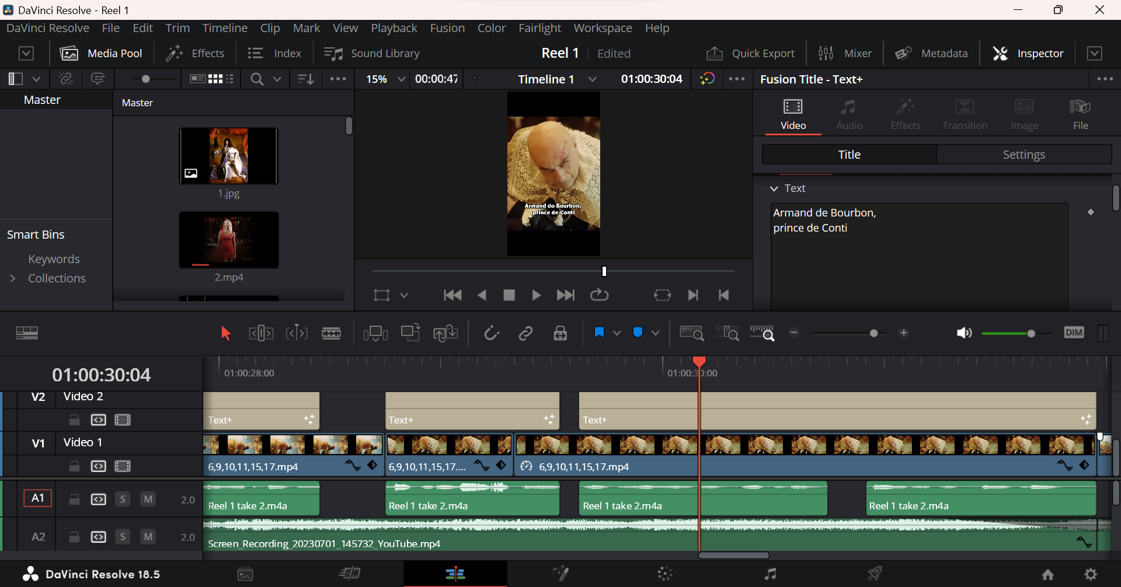Go to the first frame
This screenshot has height=587, width=1121.
coord(452,295)
